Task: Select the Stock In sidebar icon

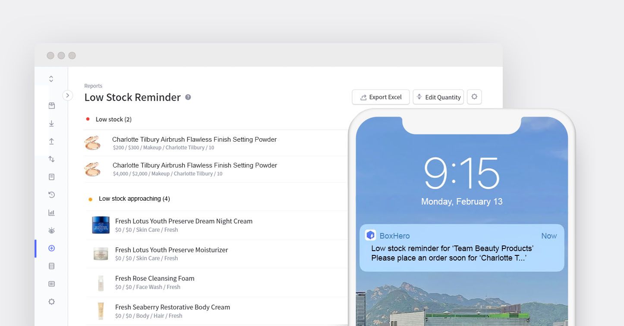Action: point(51,123)
